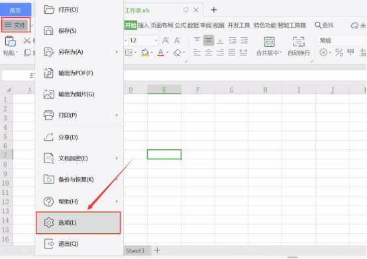This screenshot has width=367, height=259.
Task: Click the eraser clear format icon
Action: (x=177, y=53)
